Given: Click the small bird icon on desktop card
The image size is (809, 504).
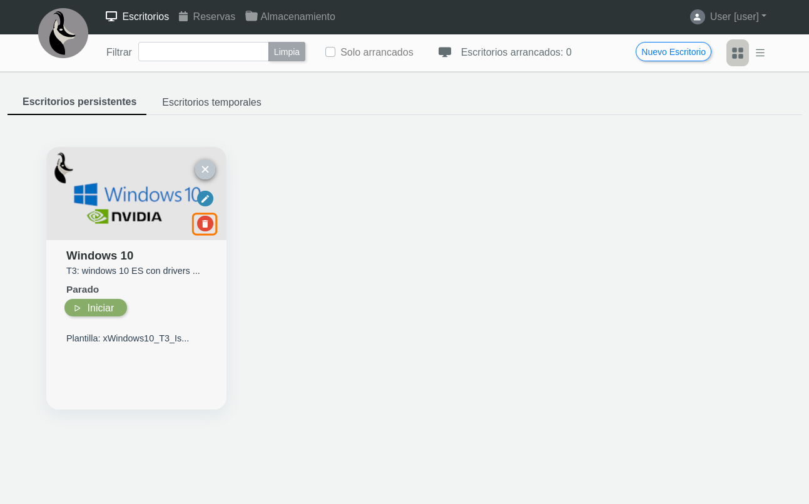Looking at the screenshot, I should pyautogui.click(x=63, y=168).
